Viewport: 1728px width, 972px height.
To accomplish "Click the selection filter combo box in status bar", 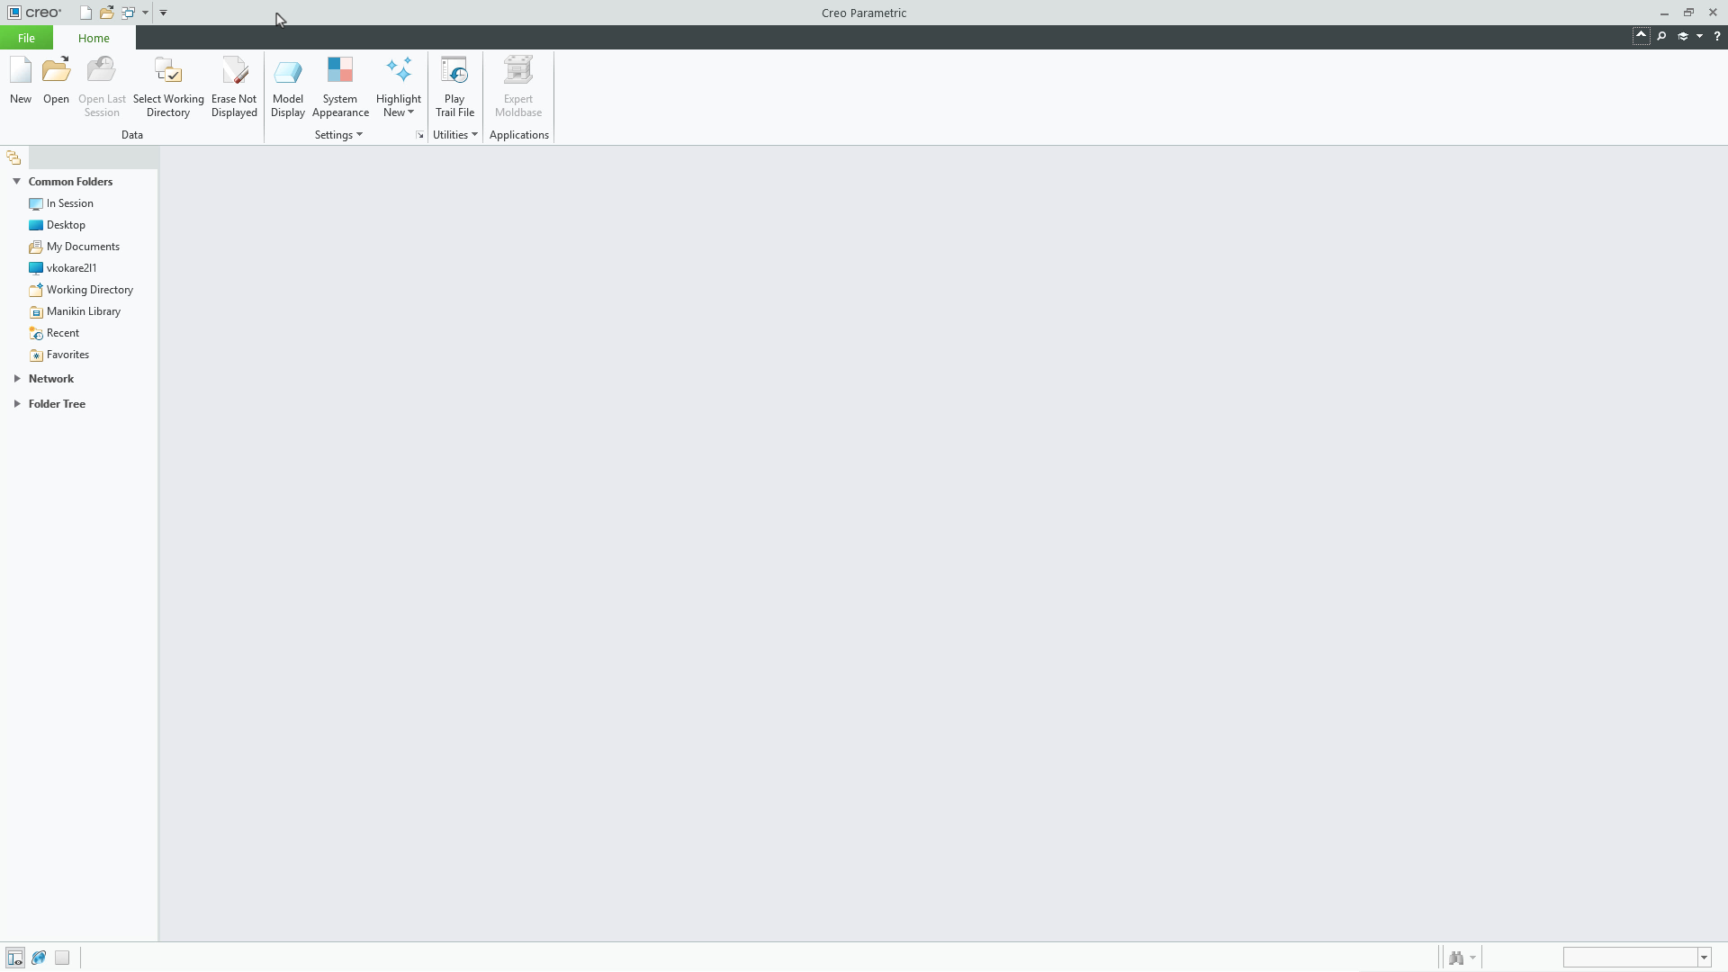I will coord(1636,958).
